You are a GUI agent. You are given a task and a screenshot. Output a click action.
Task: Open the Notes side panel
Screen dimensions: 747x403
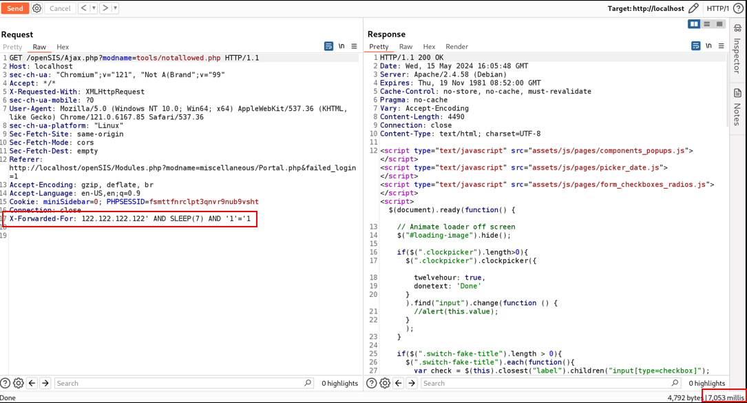point(737,107)
